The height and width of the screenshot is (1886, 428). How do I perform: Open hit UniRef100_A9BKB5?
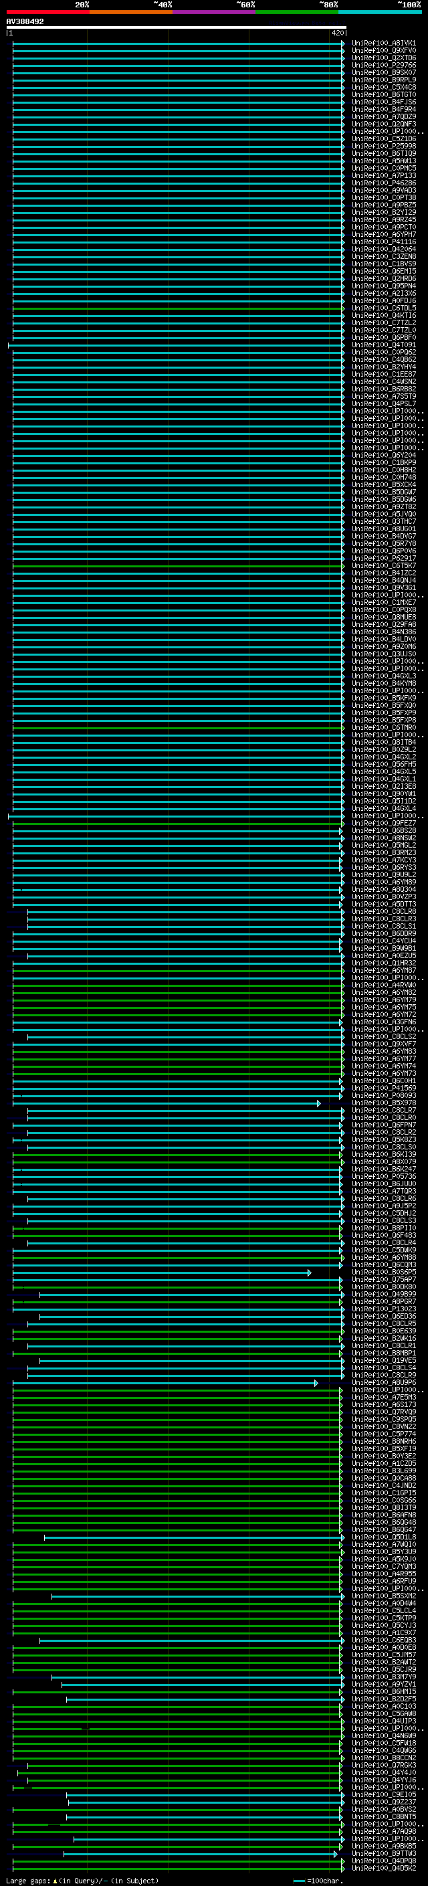click(383, 1847)
